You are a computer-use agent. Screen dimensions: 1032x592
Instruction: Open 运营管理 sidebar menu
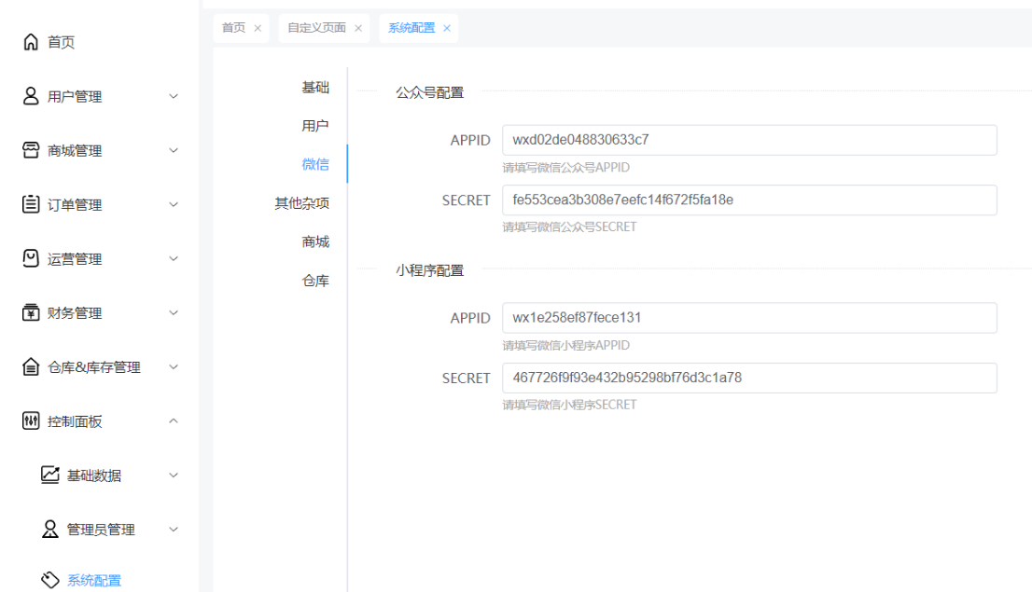click(x=75, y=259)
